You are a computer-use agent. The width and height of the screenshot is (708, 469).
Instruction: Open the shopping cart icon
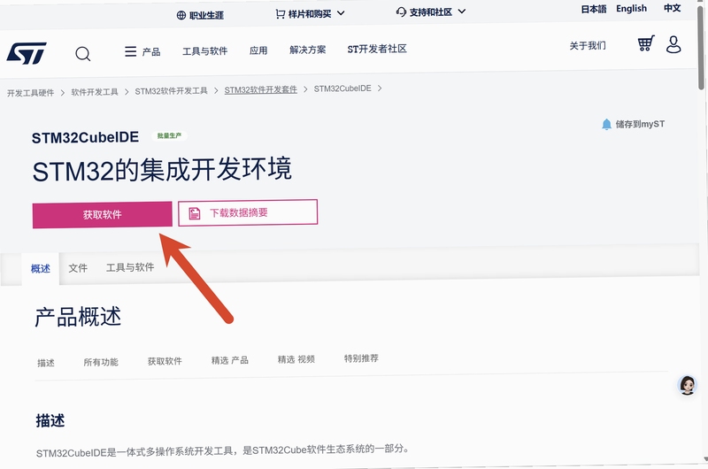[646, 43]
